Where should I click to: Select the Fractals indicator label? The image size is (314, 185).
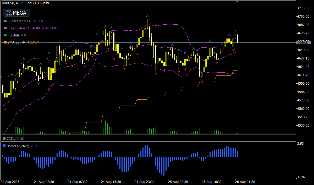pos(13,35)
